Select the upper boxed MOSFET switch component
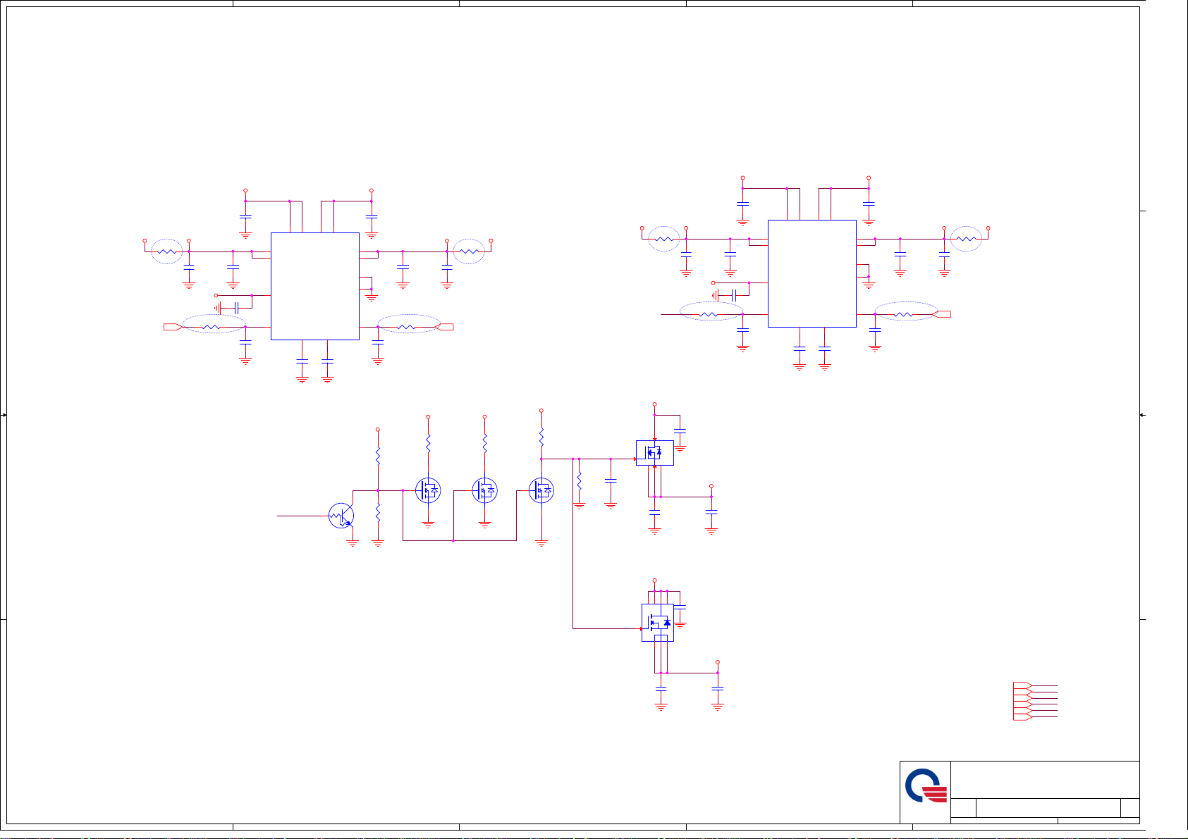 pos(655,453)
